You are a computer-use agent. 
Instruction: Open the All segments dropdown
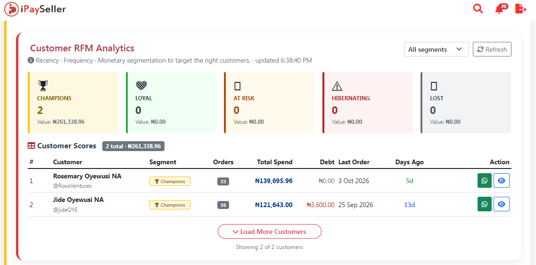(x=436, y=49)
